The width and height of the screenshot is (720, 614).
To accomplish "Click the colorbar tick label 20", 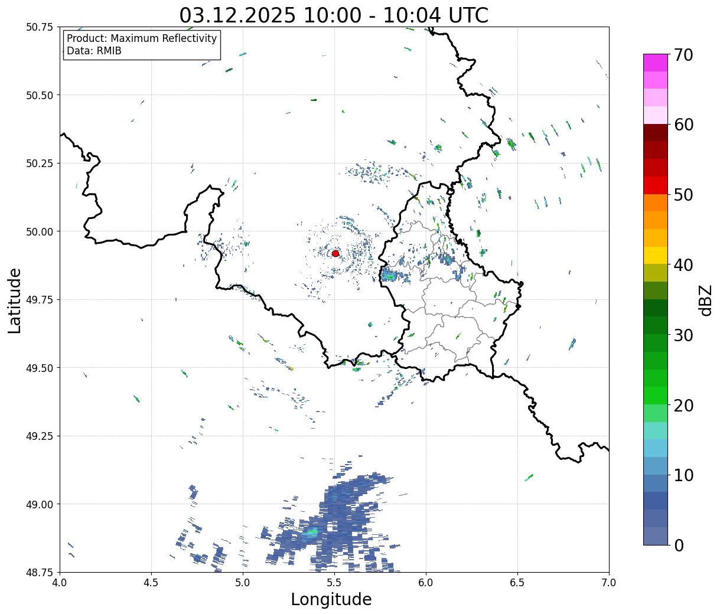I will (x=683, y=405).
